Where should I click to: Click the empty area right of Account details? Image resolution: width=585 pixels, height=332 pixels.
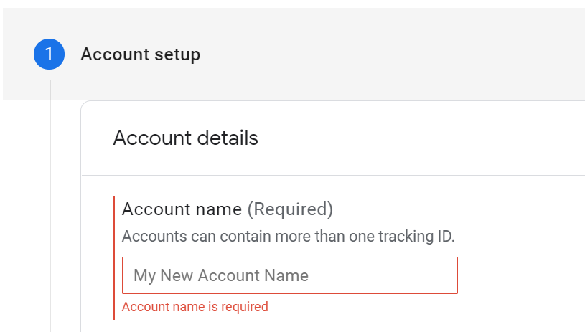pyautogui.click(x=431, y=138)
